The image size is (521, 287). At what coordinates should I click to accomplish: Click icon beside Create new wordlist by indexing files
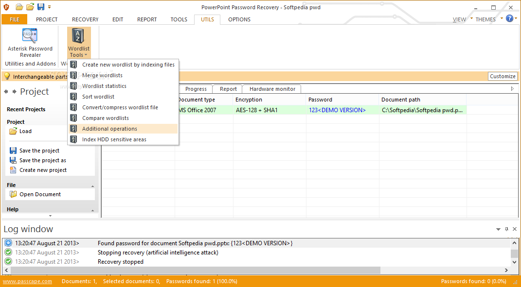point(73,65)
